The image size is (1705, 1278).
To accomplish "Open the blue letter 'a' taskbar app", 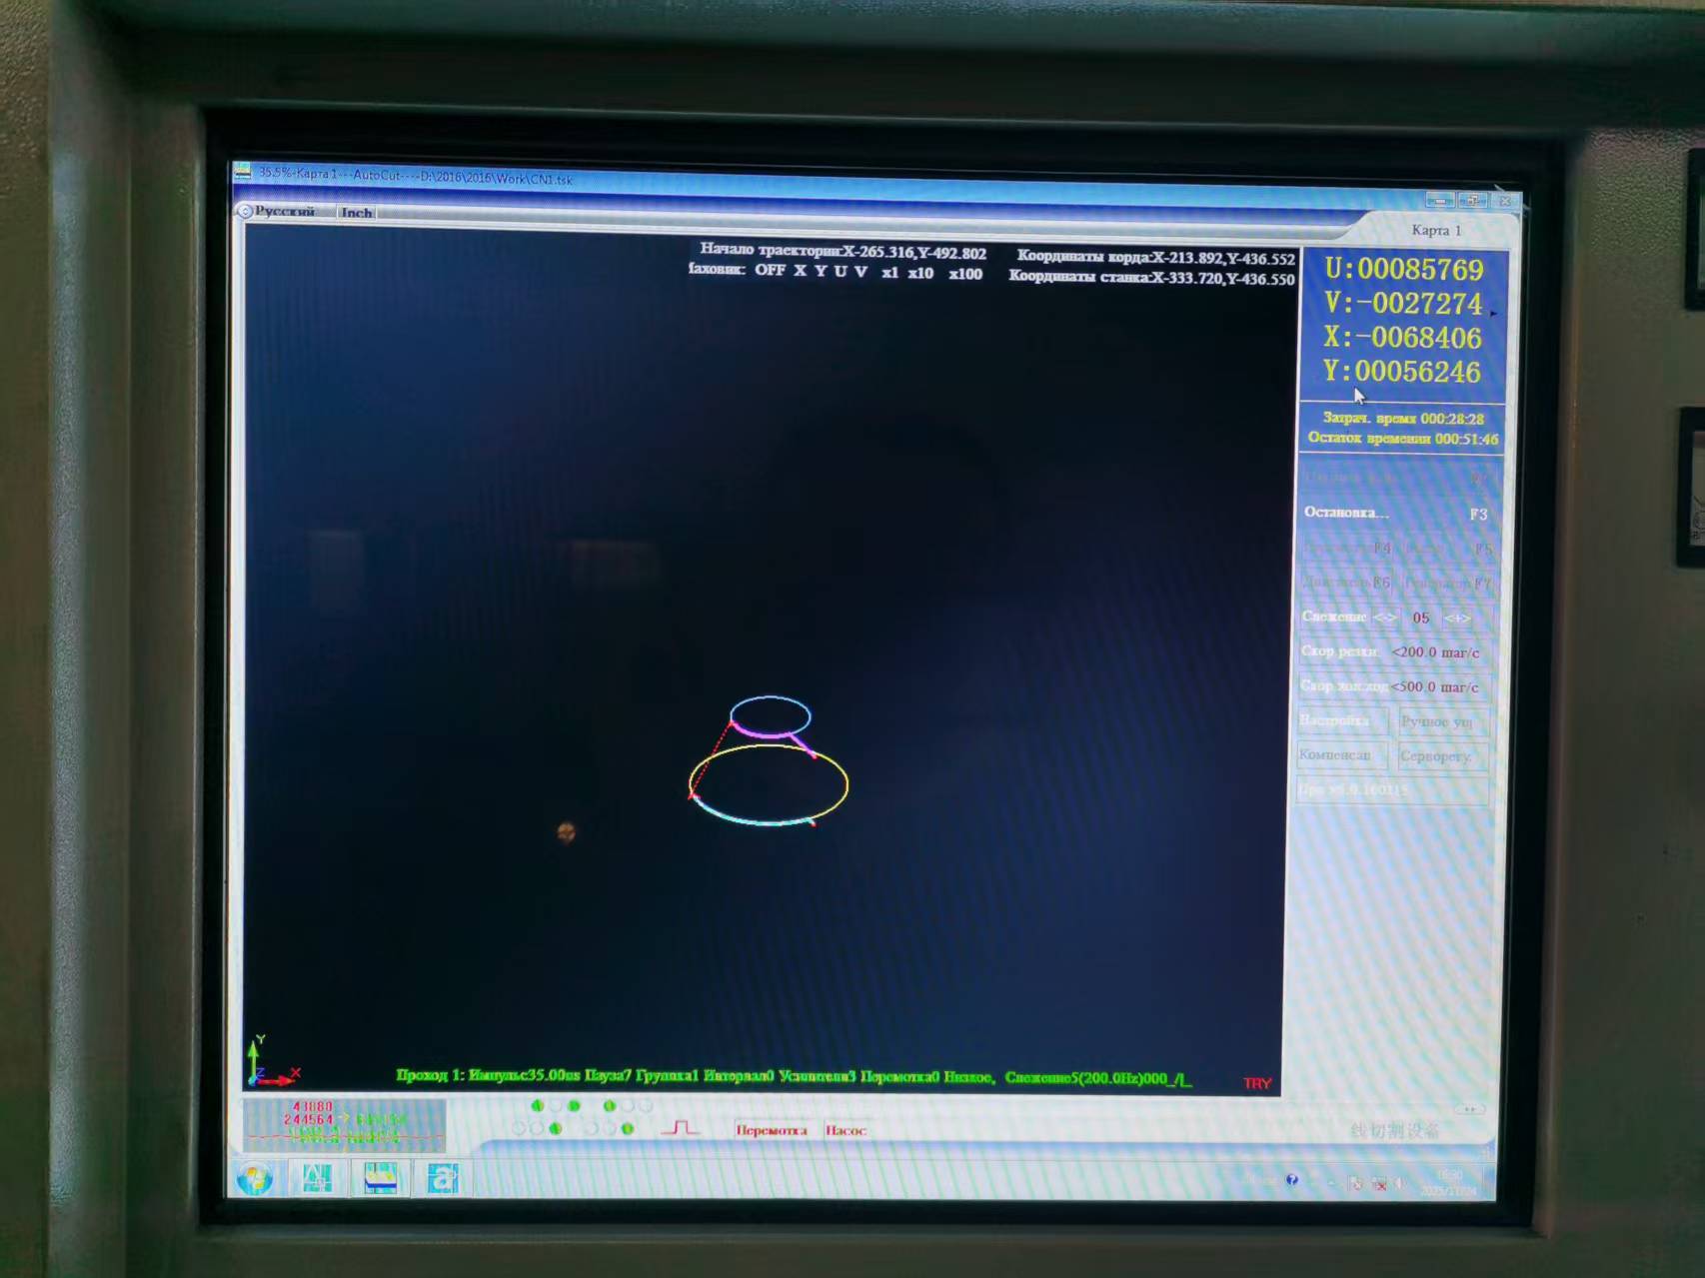I will pyautogui.click(x=442, y=1179).
